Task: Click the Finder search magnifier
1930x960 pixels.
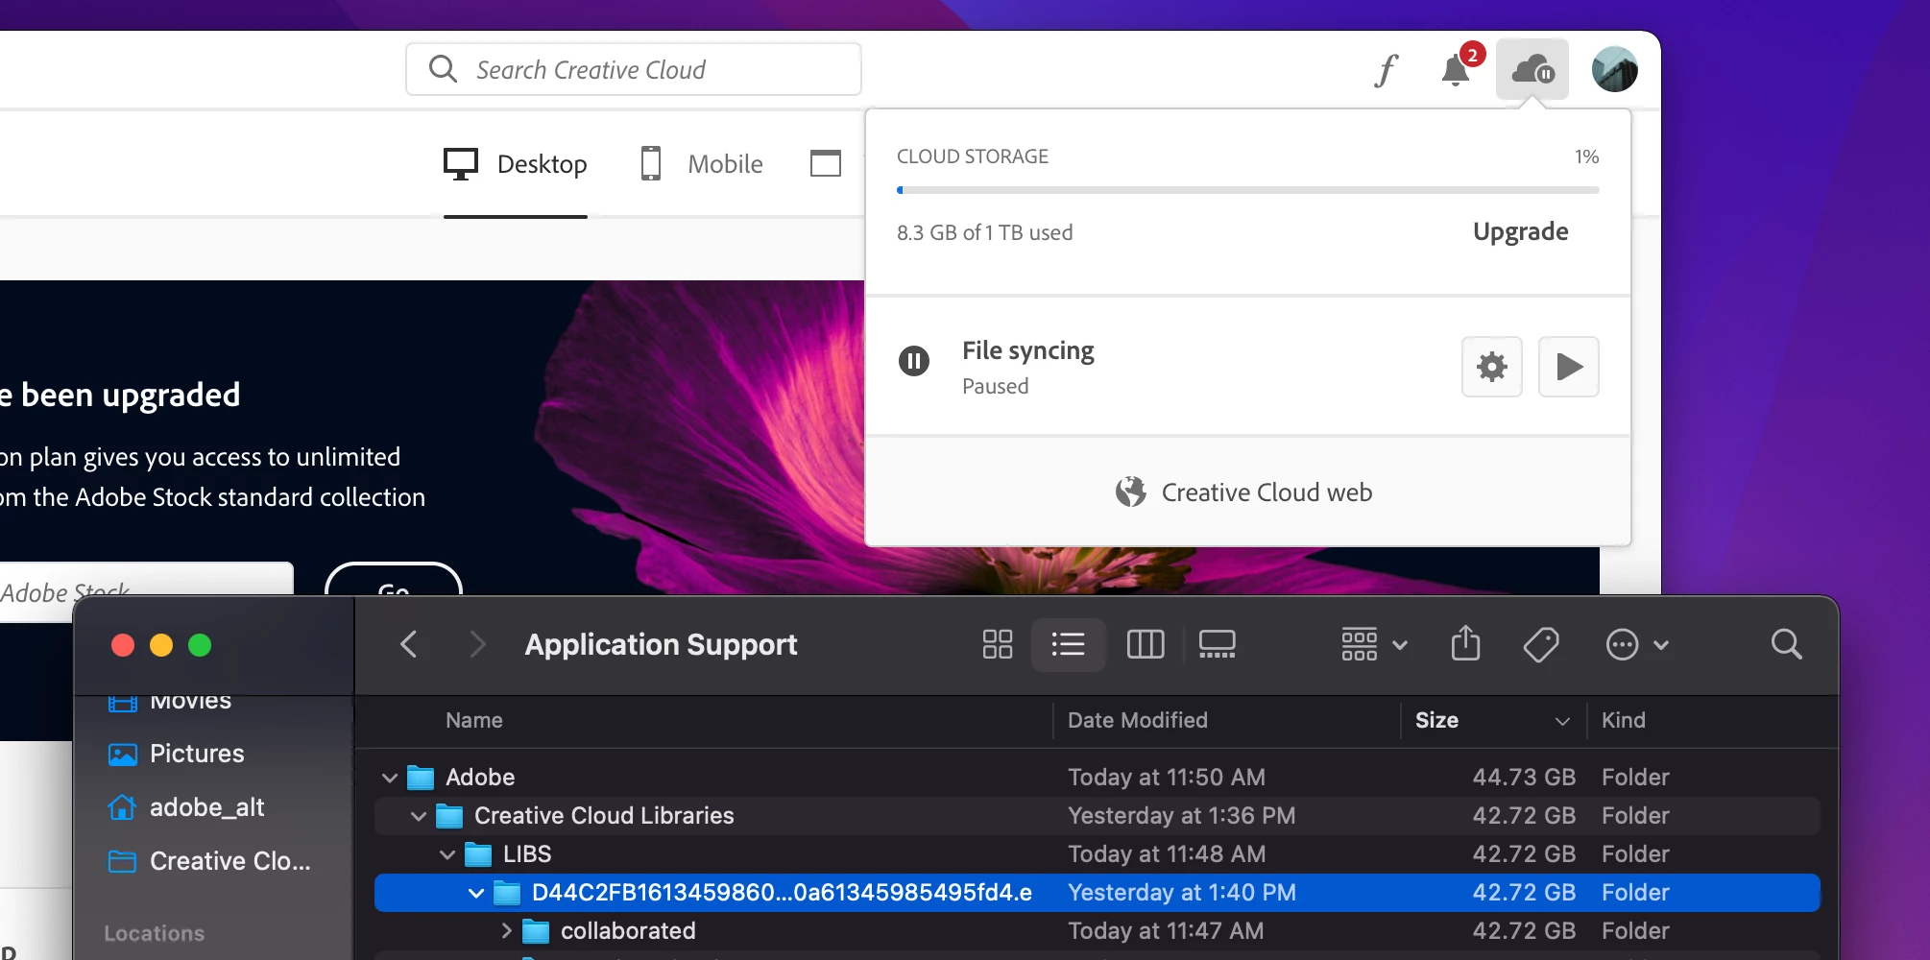Action: [1786, 644]
